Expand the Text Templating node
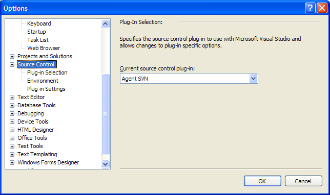Image resolution: width=330 pixels, height=195 pixels. pyautogui.click(x=12, y=155)
